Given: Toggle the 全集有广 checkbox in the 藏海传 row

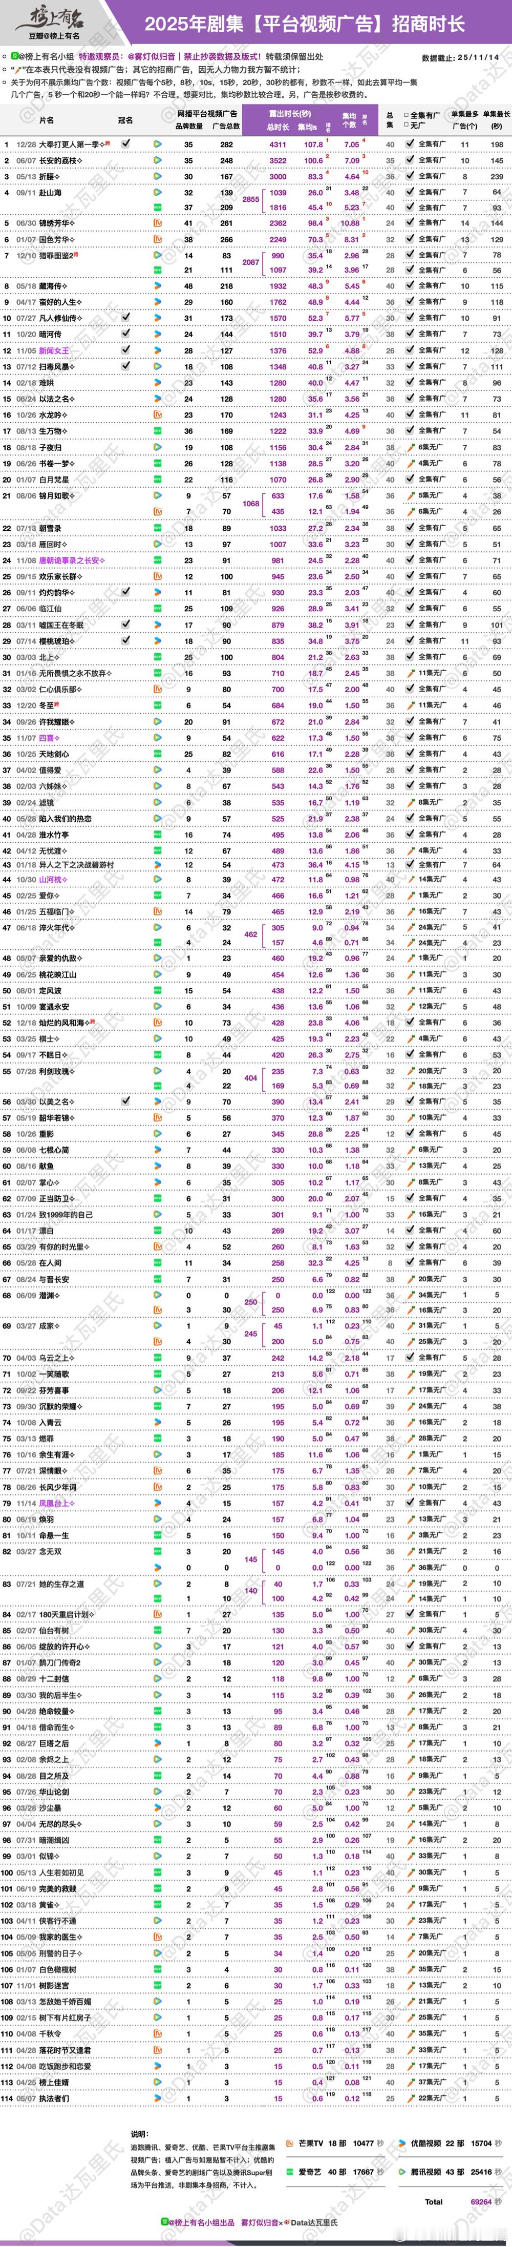Looking at the screenshot, I should (x=411, y=285).
